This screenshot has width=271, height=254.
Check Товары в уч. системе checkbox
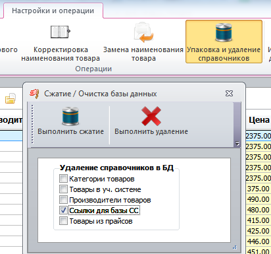[63, 189]
